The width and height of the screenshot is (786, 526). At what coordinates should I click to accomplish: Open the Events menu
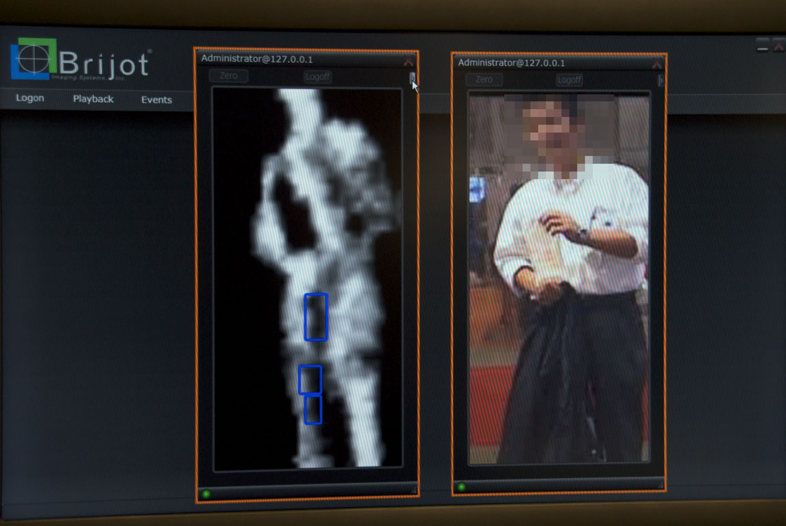click(156, 100)
